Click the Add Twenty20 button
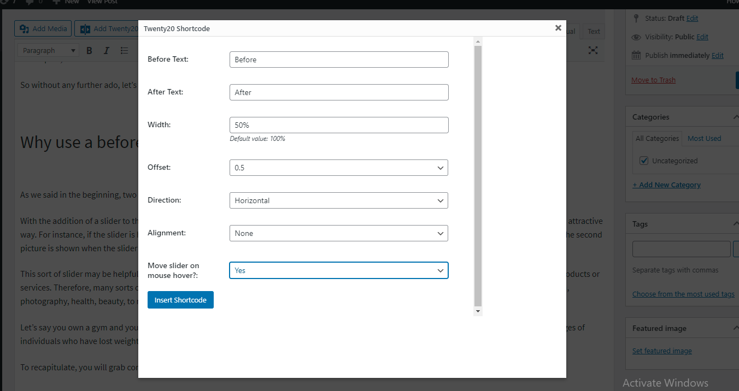 [107, 29]
